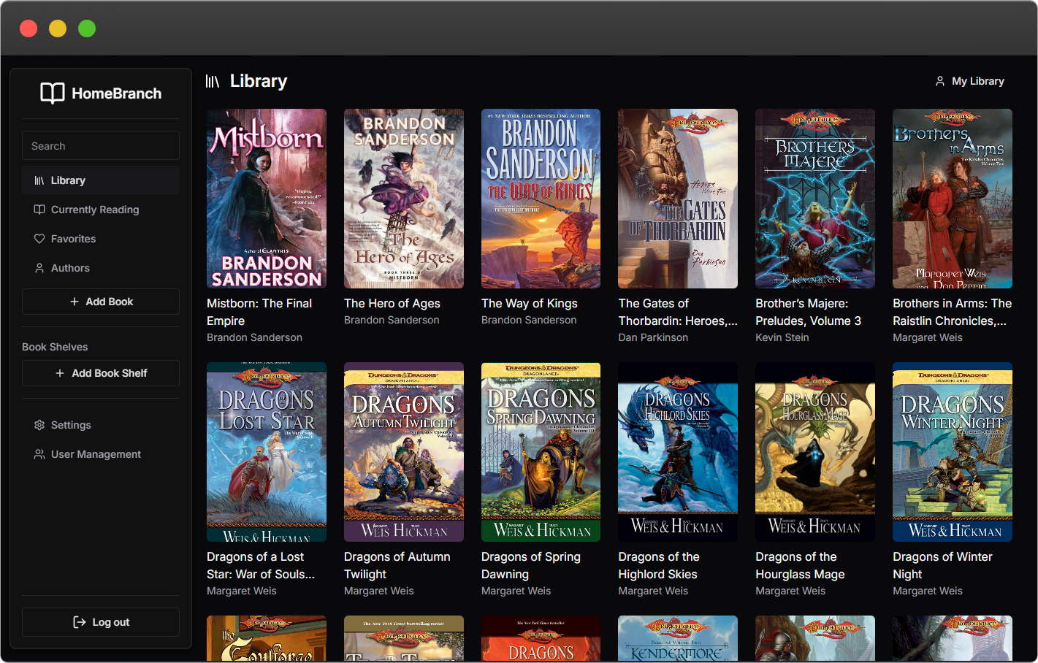Screen dimensions: 1038x663
Task: Click the Authors person icon
Action: pos(39,268)
